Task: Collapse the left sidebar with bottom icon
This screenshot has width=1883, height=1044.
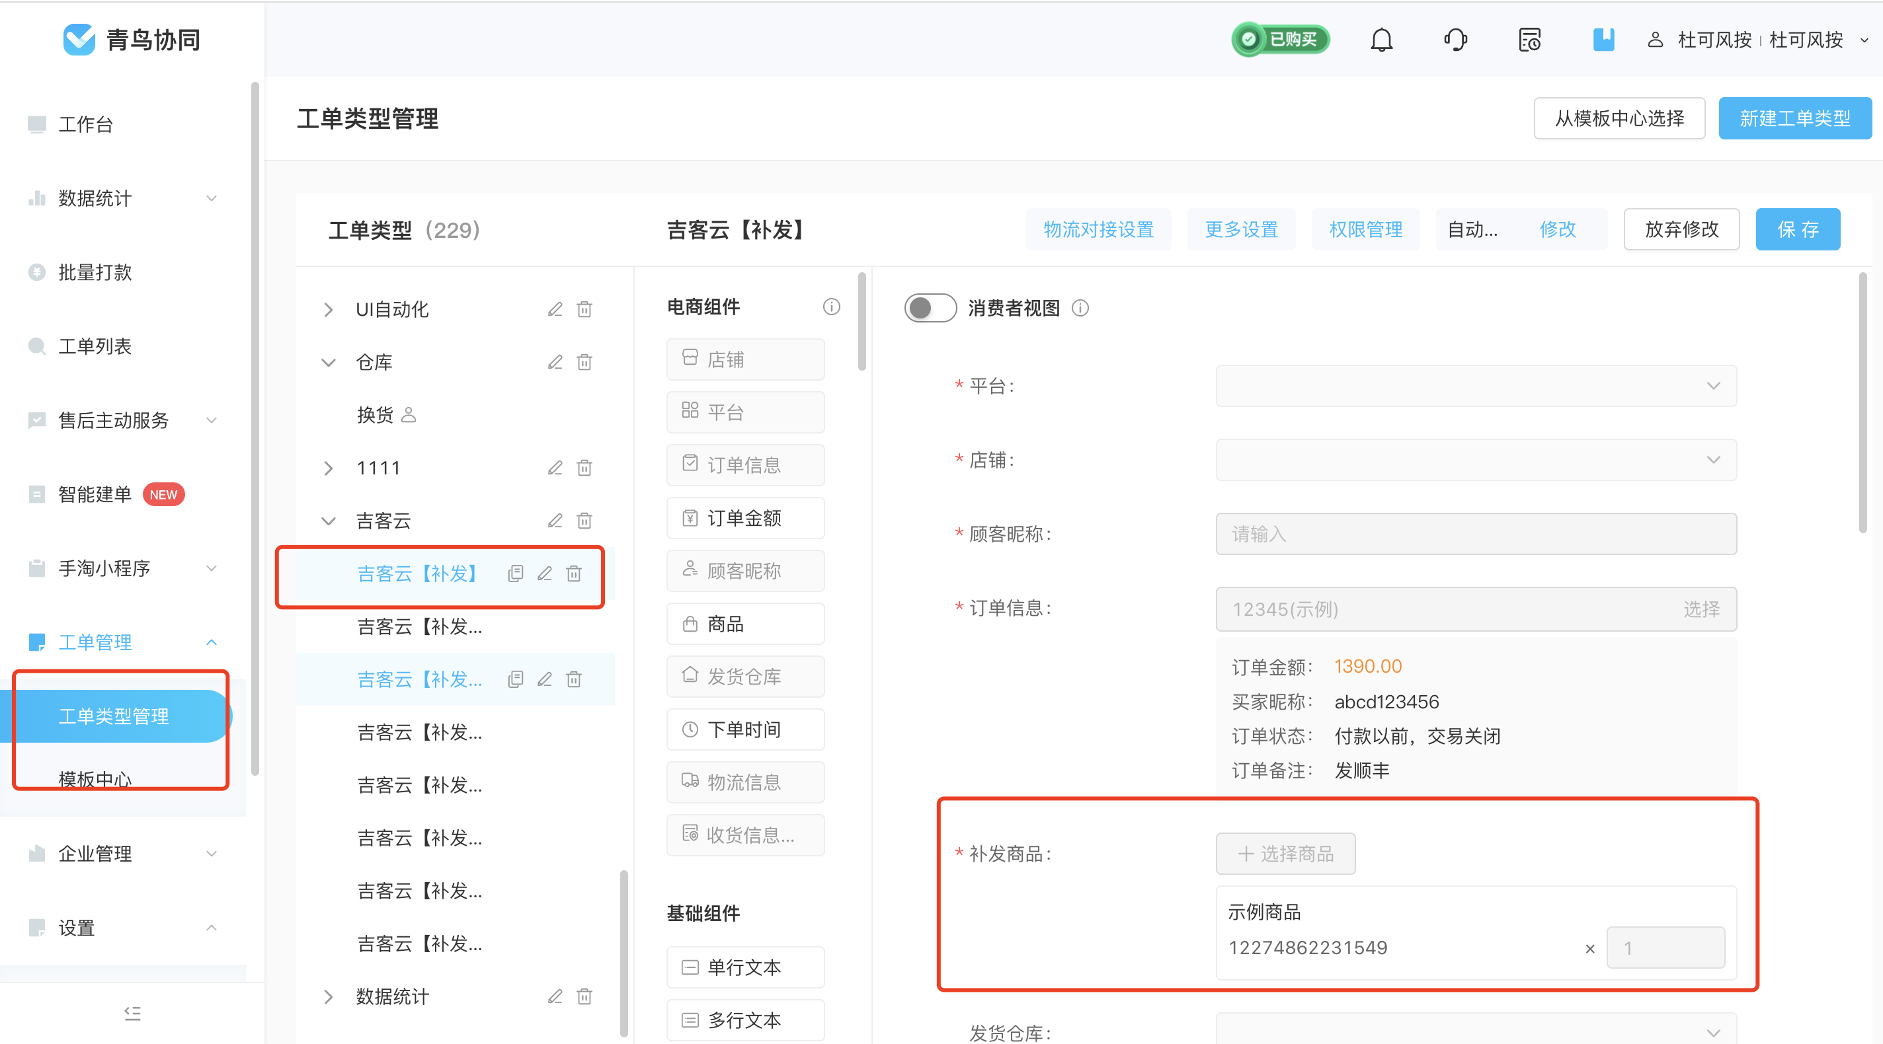Action: point(132,1014)
